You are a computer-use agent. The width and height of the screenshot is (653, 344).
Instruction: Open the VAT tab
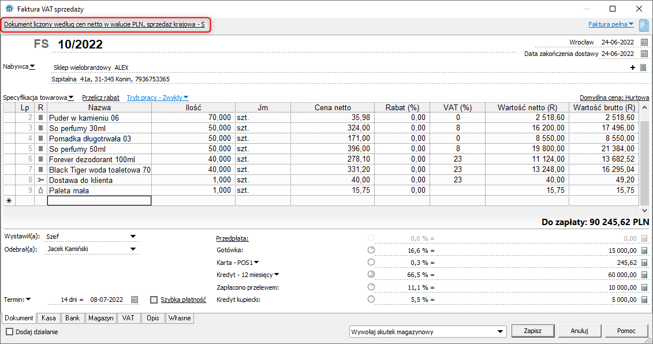[x=129, y=318]
